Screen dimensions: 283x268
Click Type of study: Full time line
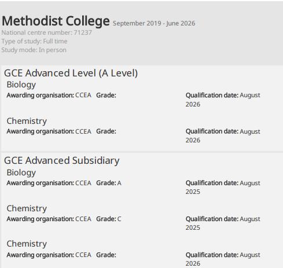[34, 41]
